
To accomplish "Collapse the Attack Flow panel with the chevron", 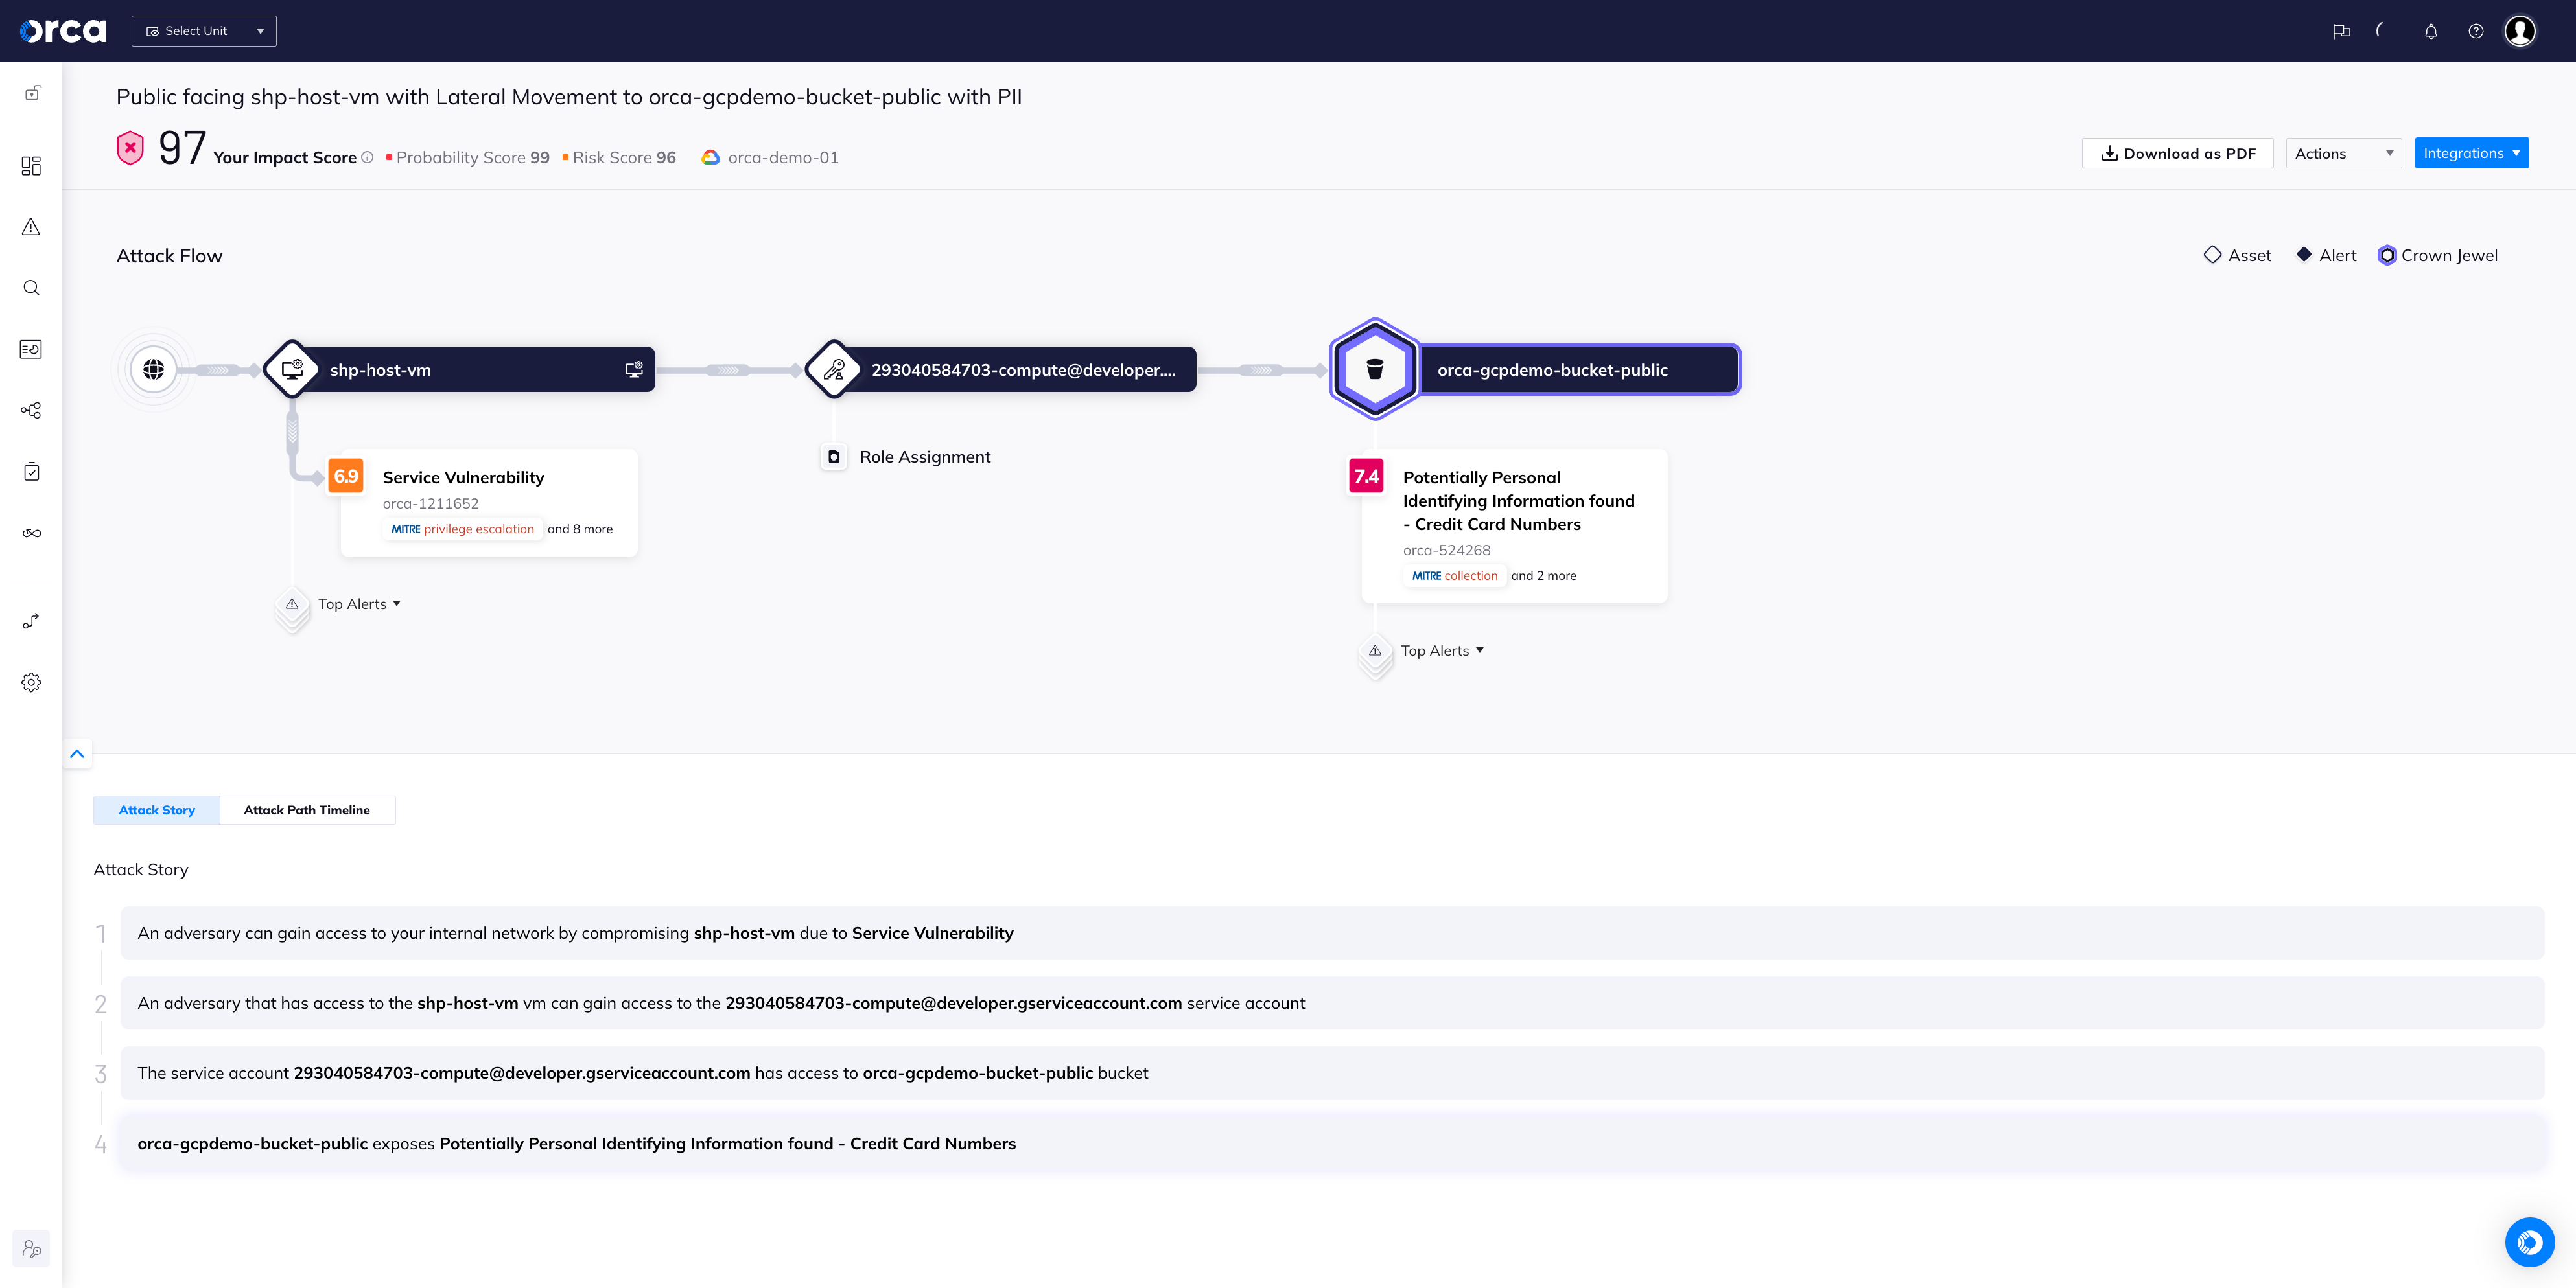I will click(x=77, y=754).
